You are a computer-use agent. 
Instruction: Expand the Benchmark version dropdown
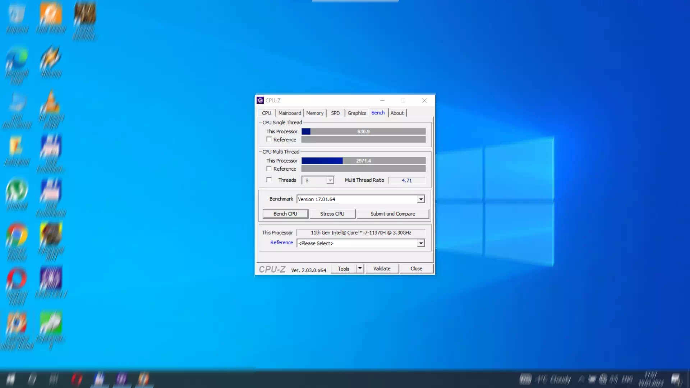pyautogui.click(x=421, y=199)
